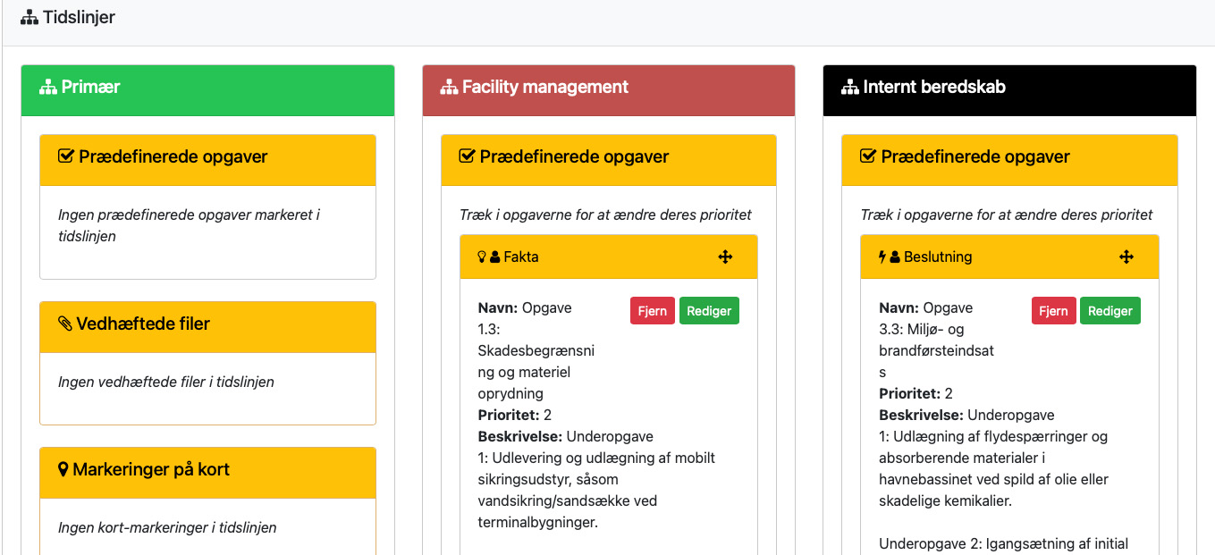Click text 'Ingen kort-markeringer i tidslinjen'
The height and width of the screenshot is (555, 1215).
(167, 527)
